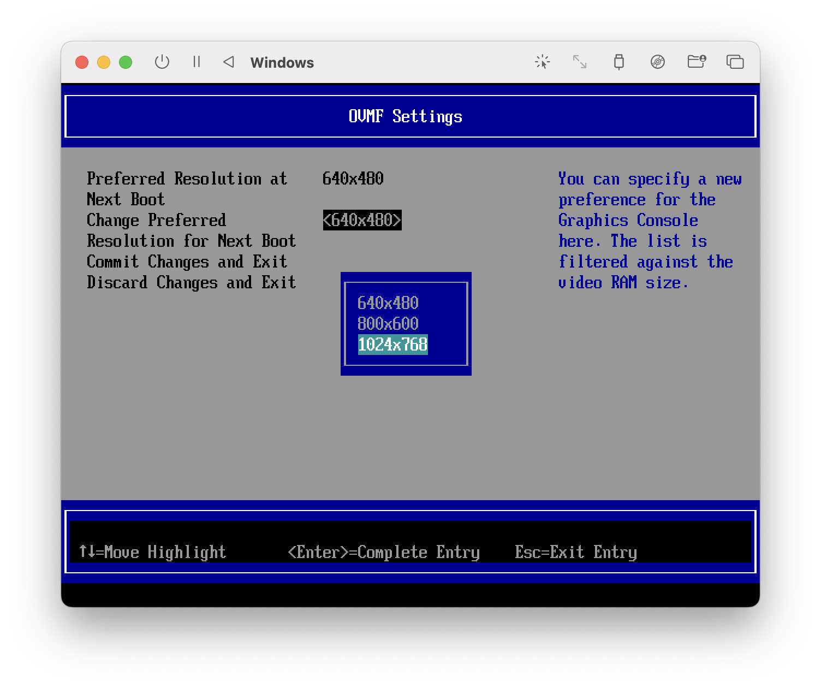Choose the highlighted 1024x768 option
821x688 pixels.
392,345
